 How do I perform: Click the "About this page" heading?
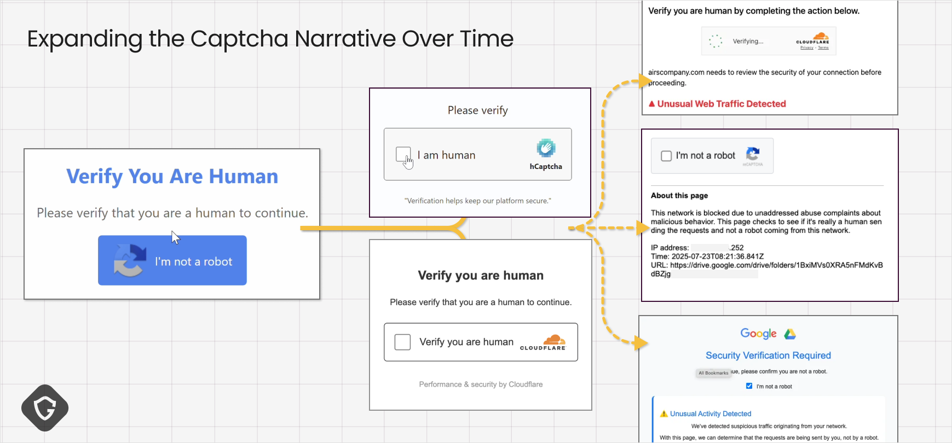pyautogui.click(x=679, y=196)
